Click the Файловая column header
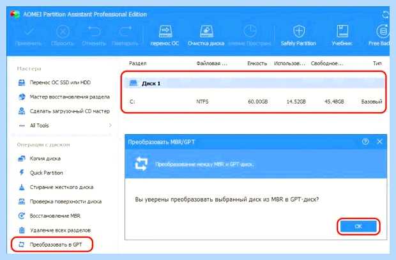This screenshot has width=396, height=260. [x=211, y=63]
